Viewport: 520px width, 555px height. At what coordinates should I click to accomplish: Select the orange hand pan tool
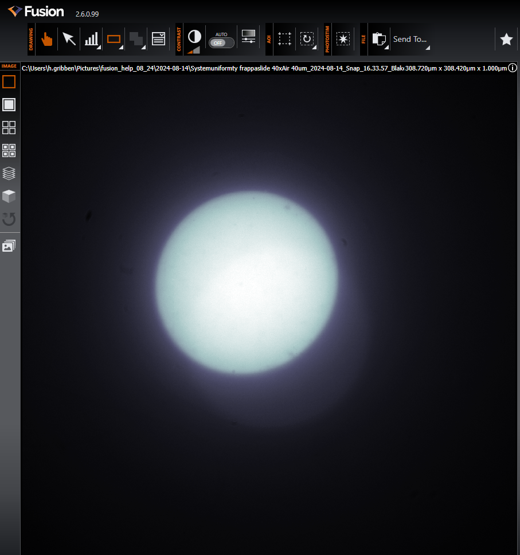click(47, 39)
